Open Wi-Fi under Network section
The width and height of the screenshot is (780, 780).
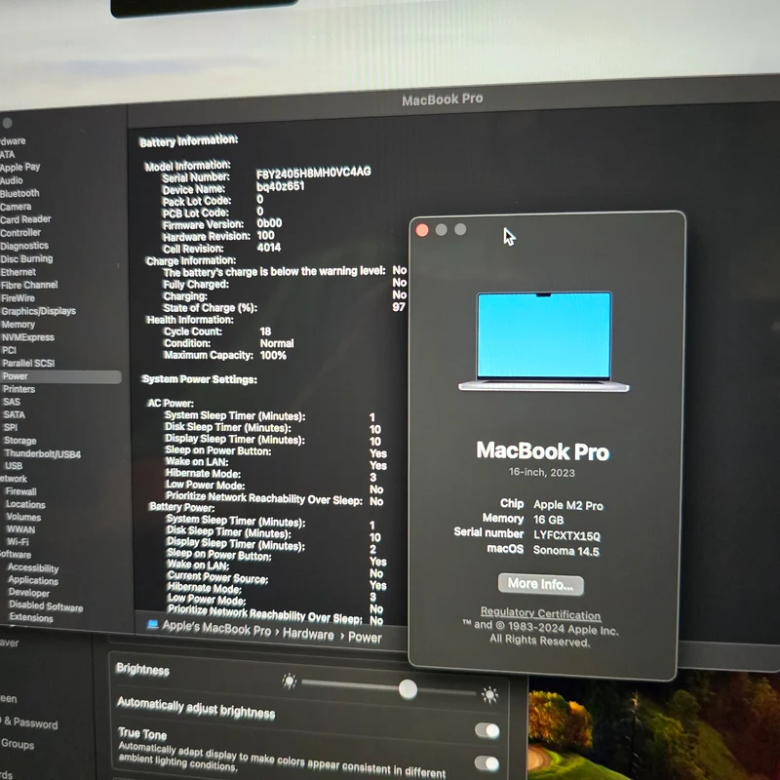(18, 542)
